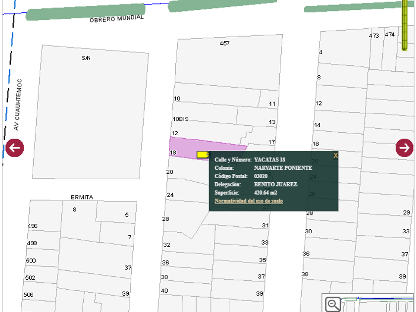
Task: Click the yellow parcel marker tag
Action: tap(203, 155)
